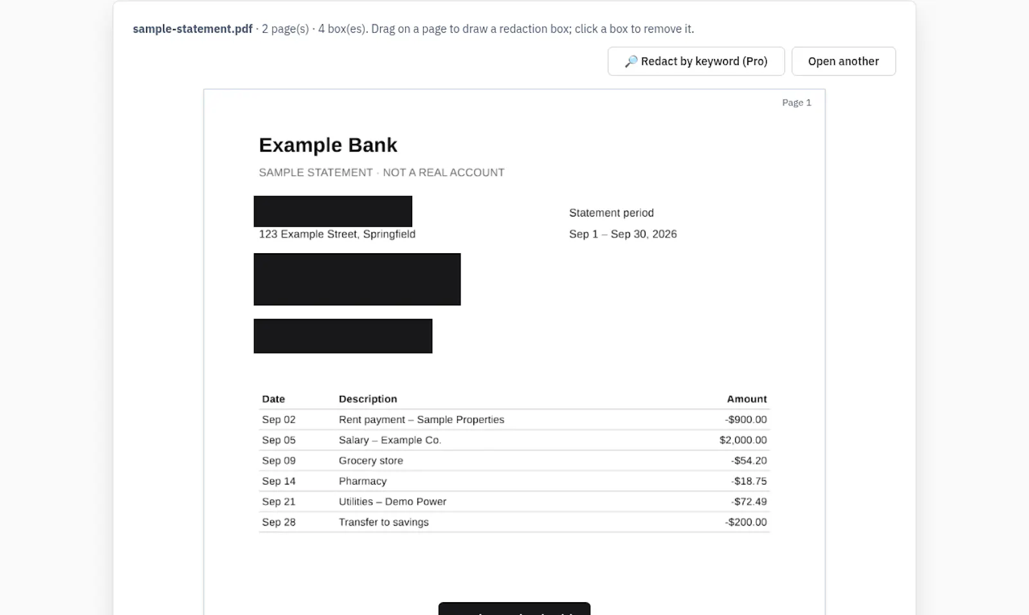Select the sample-statement.pdf file name
This screenshot has width=1029, height=615.
[x=192, y=29]
